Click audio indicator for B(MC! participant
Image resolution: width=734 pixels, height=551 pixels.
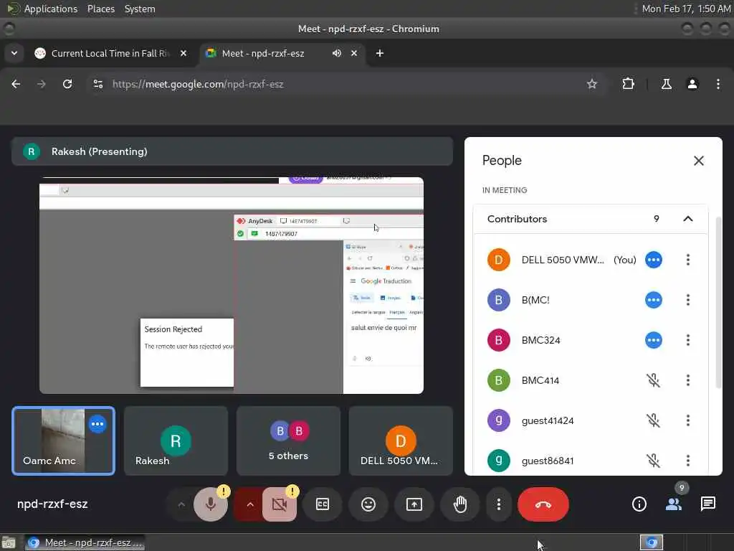654,300
